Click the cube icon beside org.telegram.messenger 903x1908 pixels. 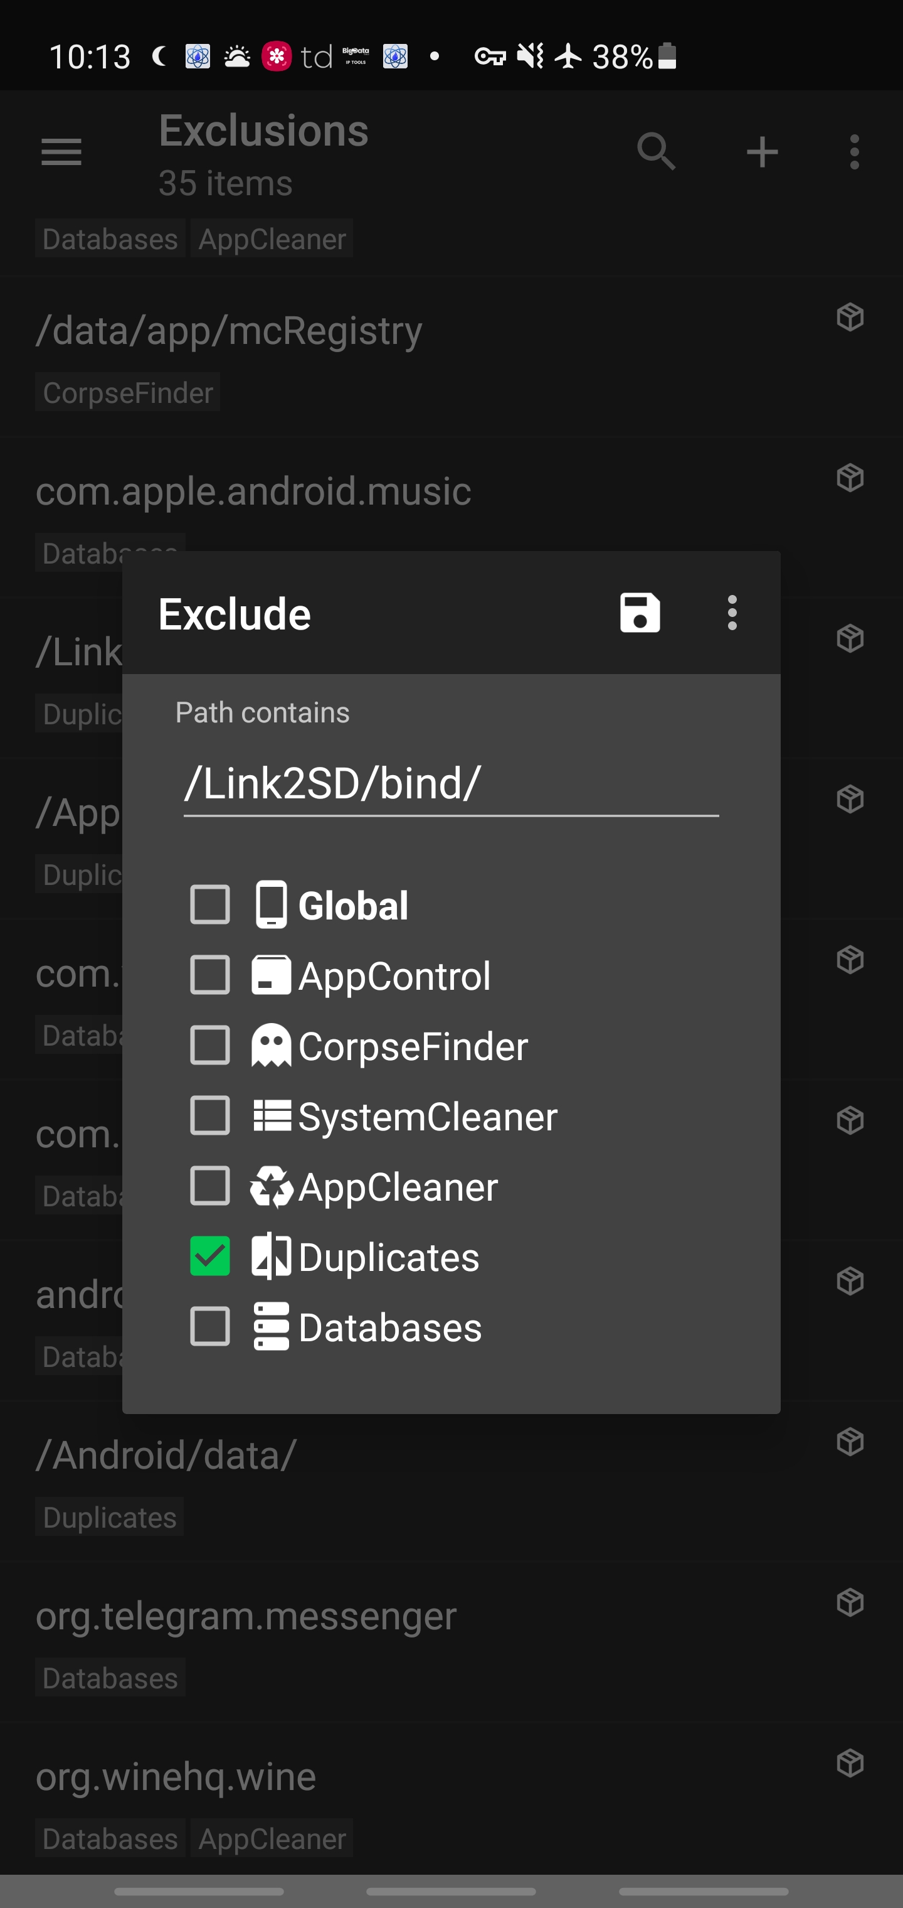tap(850, 1602)
